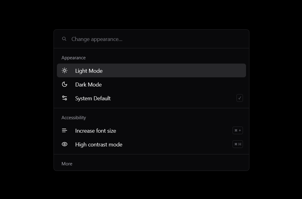Click the Appearance section heading

[73, 57]
